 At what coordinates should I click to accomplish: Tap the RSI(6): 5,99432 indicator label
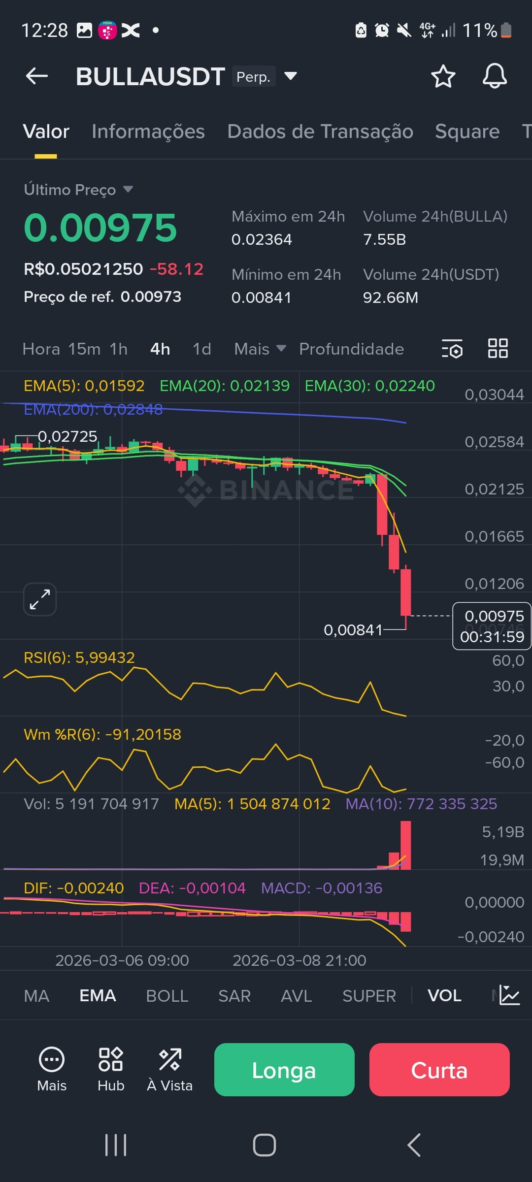click(x=79, y=657)
